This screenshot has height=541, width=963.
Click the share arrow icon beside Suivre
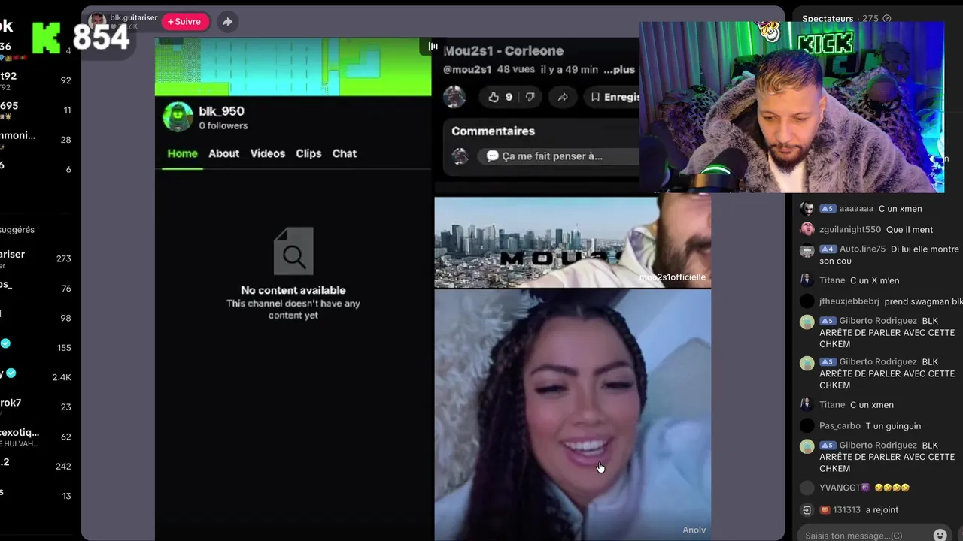(x=227, y=22)
